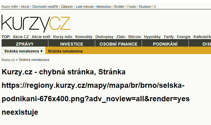The width and height of the screenshot is (211, 125).
Task: Open the 'Kurzy měn' top utility link
Action: pos(10,7)
